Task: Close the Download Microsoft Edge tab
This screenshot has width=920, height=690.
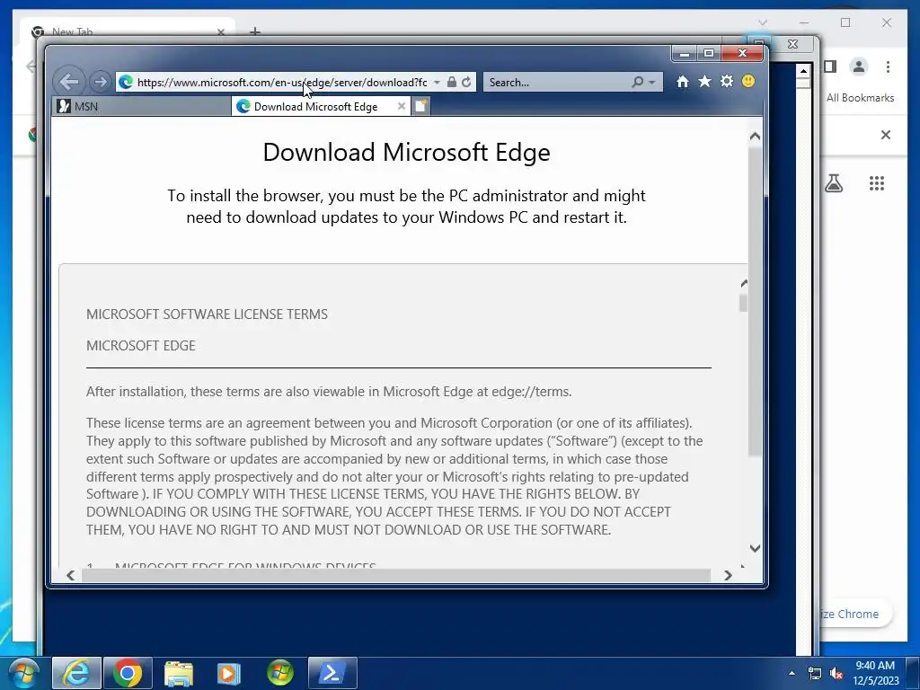Action: point(402,106)
